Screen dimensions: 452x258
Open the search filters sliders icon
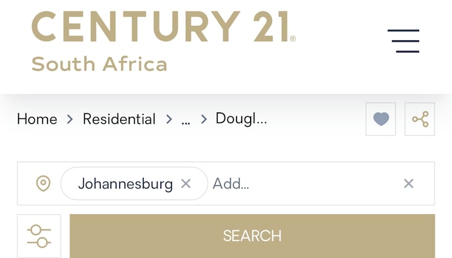(39, 236)
